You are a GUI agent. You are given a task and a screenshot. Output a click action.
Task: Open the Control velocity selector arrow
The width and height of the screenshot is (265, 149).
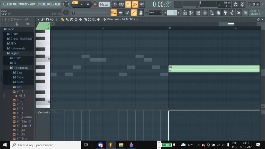49,112
